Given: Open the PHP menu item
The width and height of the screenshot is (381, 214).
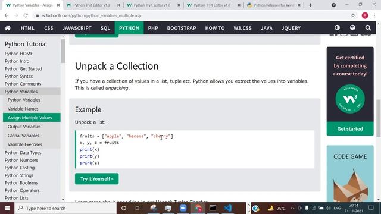Looking at the screenshot, I should click(153, 28).
